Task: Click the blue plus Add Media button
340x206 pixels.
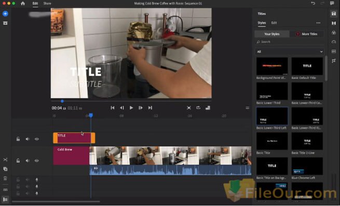Action: tap(5, 14)
